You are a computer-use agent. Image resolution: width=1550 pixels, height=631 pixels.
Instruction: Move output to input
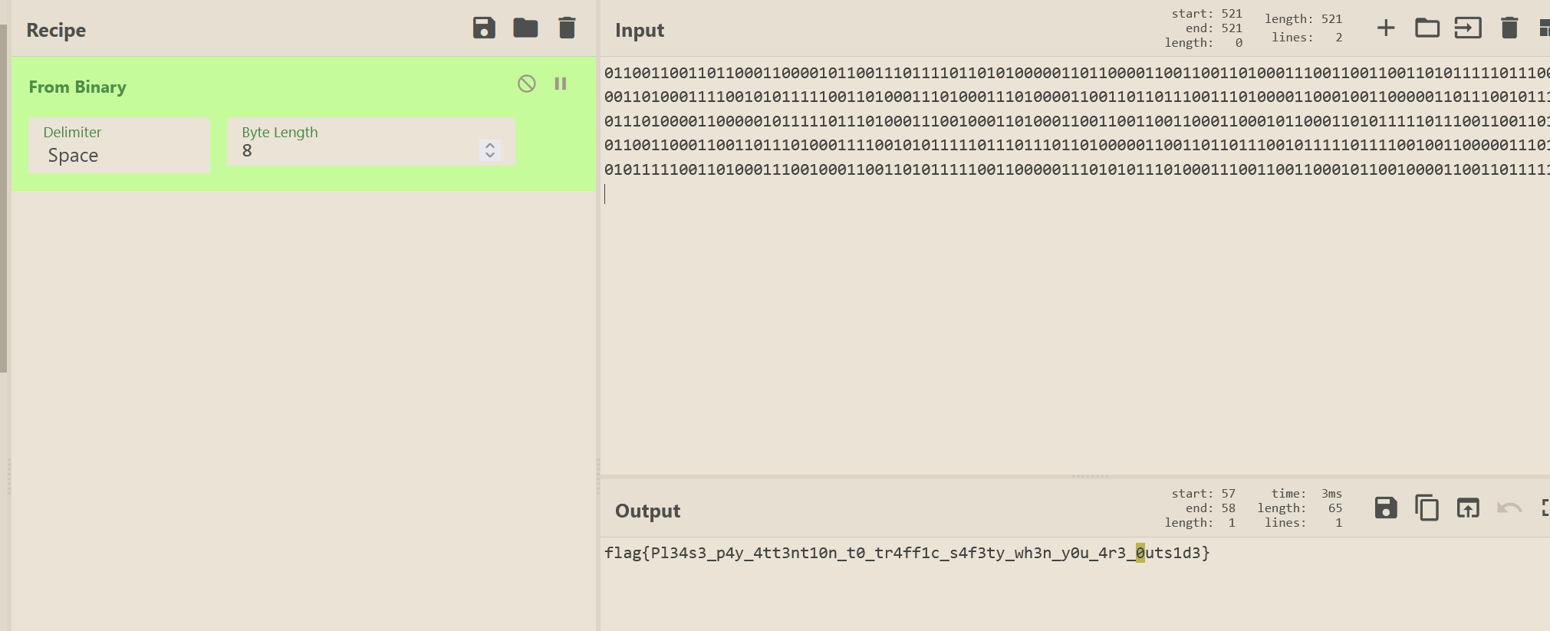(1468, 508)
